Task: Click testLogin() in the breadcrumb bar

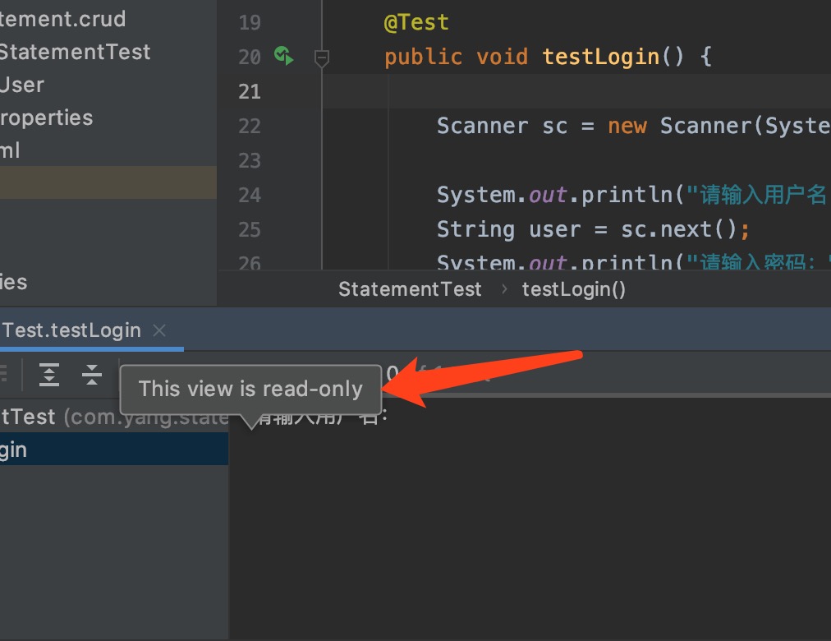Action: [573, 289]
